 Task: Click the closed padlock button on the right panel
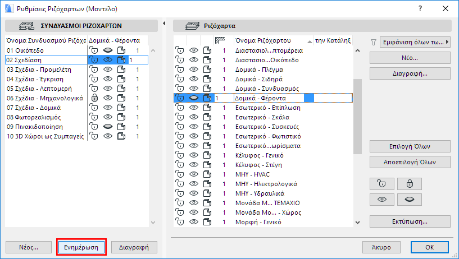(x=409, y=183)
